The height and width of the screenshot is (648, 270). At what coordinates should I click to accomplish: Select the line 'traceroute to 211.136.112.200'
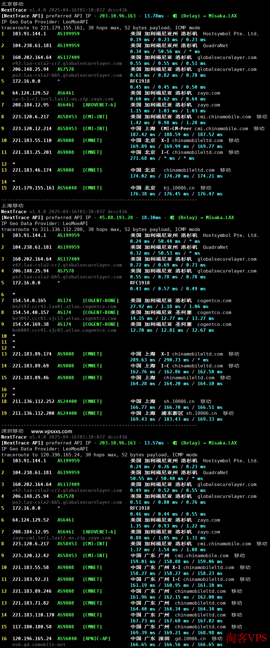pyautogui.click(x=101, y=229)
